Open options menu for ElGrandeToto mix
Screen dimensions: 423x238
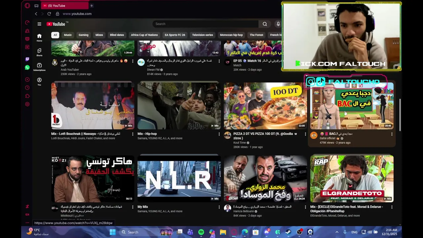tap(392, 207)
